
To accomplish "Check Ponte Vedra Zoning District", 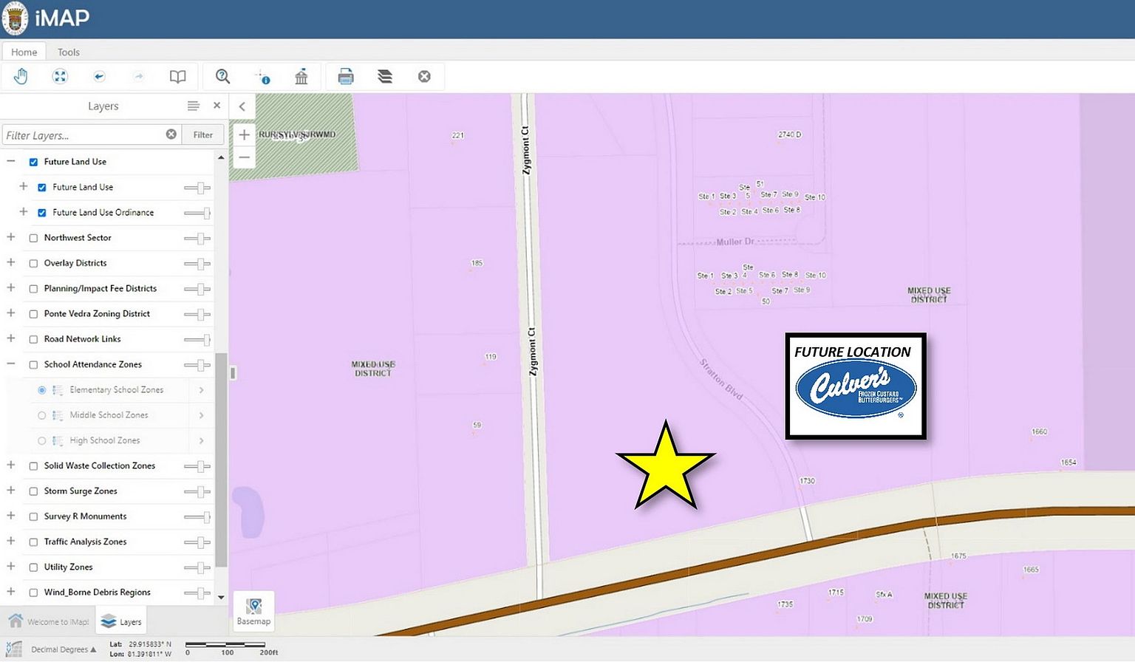I will pos(33,314).
